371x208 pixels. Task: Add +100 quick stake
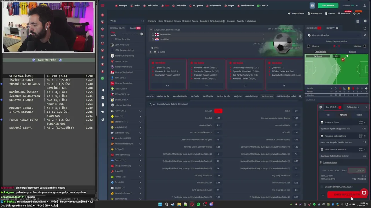point(330,170)
